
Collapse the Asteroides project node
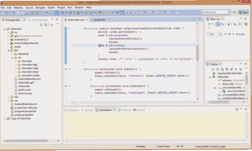click(5, 29)
